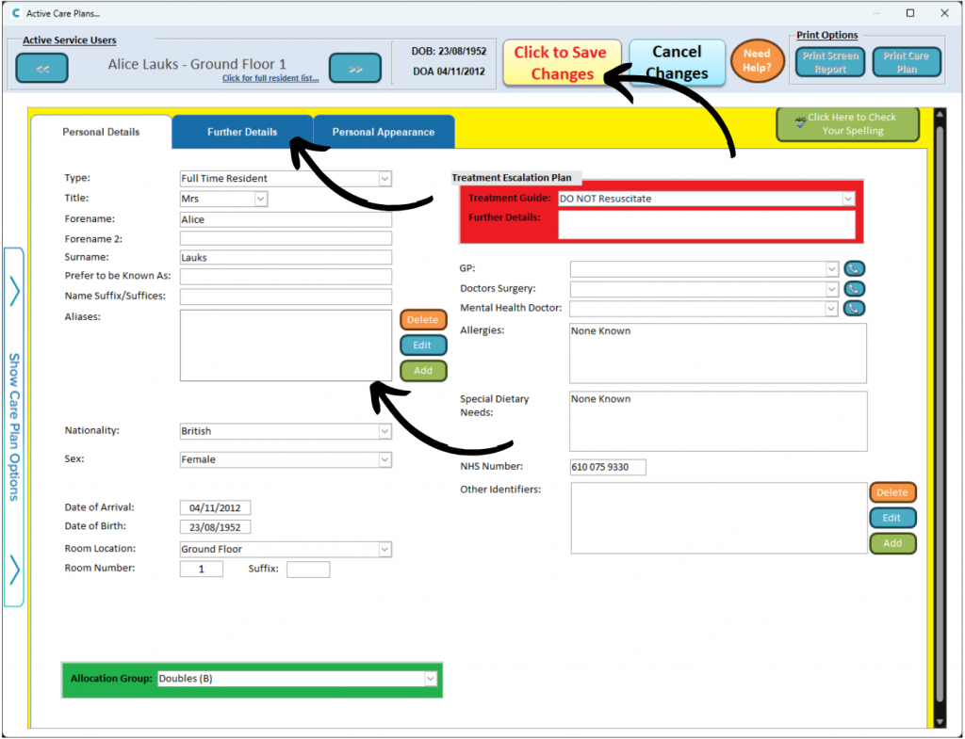965x739 pixels.
Task: Expand Show Care Plan Options side panel
Action: pos(14,426)
